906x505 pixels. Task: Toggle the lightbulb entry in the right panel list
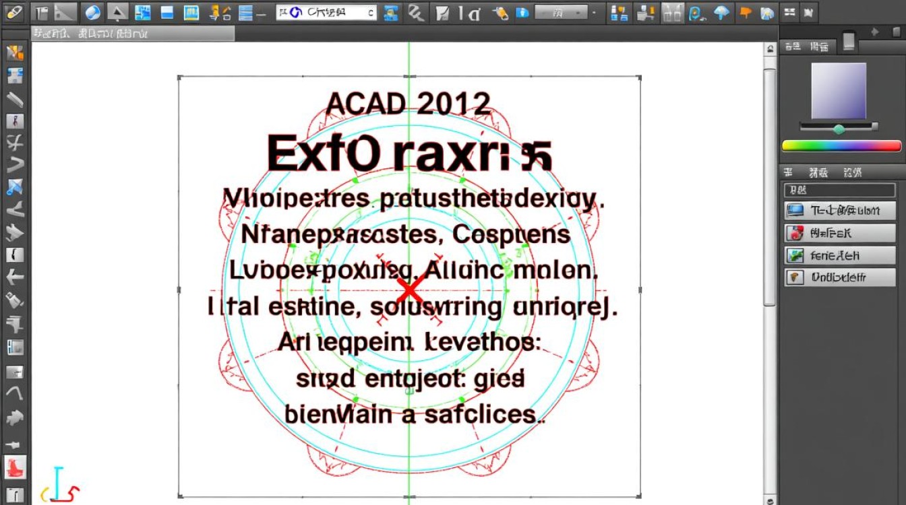click(x=839, y=277)
